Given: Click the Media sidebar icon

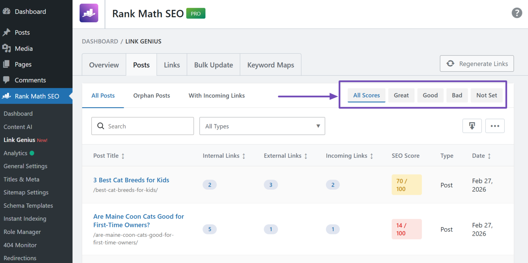Looking at the screenshot, I should [x=6, y=48].
